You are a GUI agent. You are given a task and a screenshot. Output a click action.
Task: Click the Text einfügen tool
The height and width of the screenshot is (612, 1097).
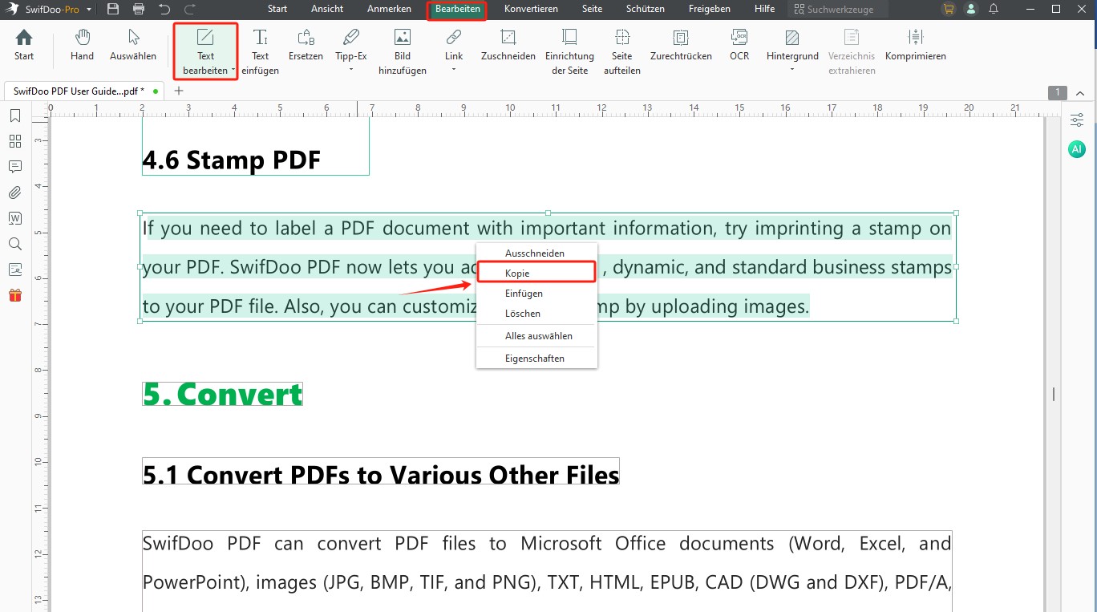tap(261, 52)
